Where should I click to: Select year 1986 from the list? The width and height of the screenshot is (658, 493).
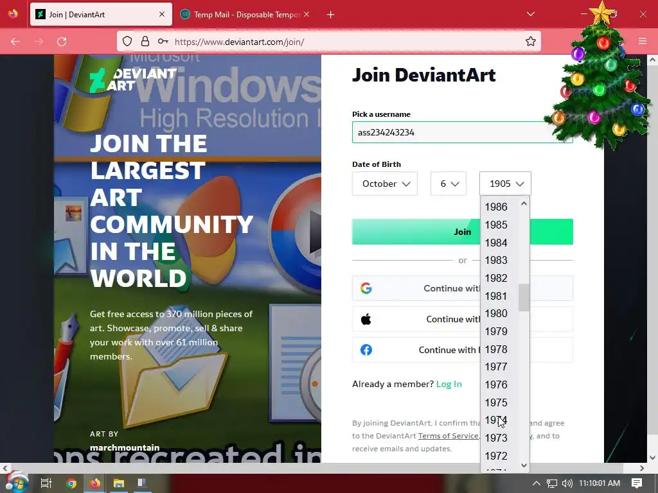coord(496,207)
